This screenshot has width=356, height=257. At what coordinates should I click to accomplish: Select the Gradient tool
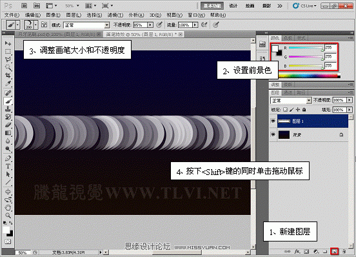click(x=8, y=133)
